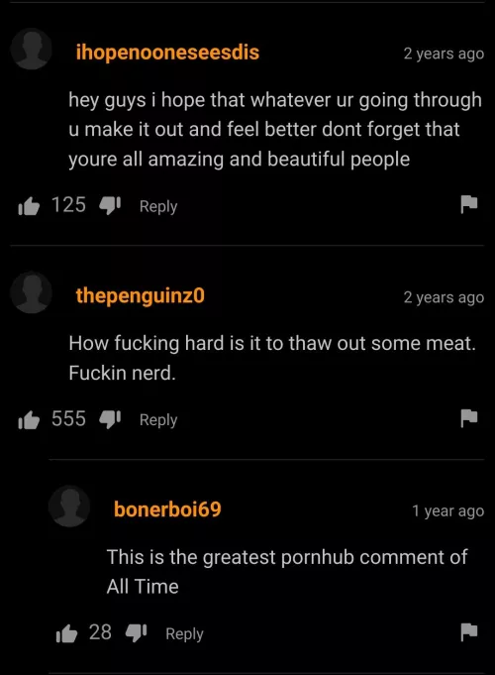Flag bonerboi69's reply
This screenshot has width=495, height=675.
coord(469,632)
